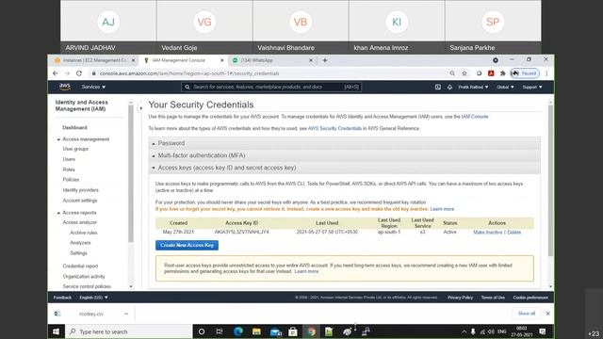603x339 pixels.
Task: Go to Users in IAM sidebar
Action: 69,159
